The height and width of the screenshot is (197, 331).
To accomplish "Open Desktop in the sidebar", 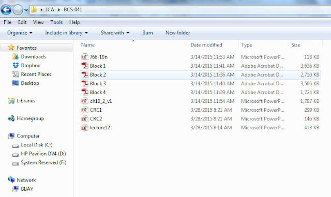I will point(30,83).
